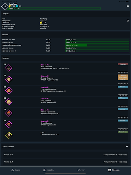The width and height of the screenshot is (131, 175).
Task: Click the hearts rating in Костя Абрамов's row
Action: tap(123, 129)
